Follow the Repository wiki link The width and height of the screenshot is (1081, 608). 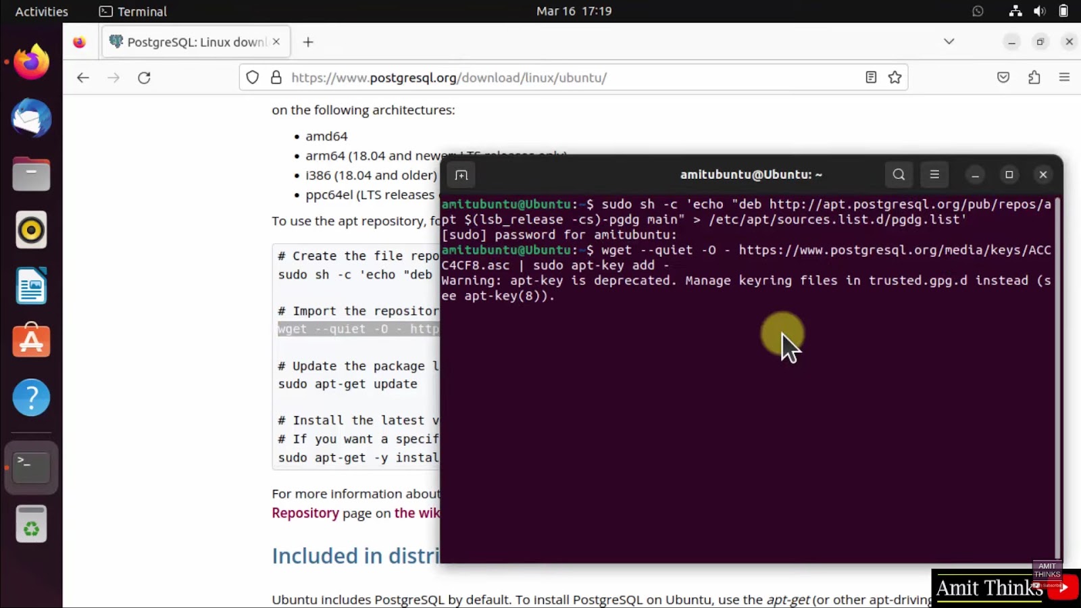click(305, 513)
